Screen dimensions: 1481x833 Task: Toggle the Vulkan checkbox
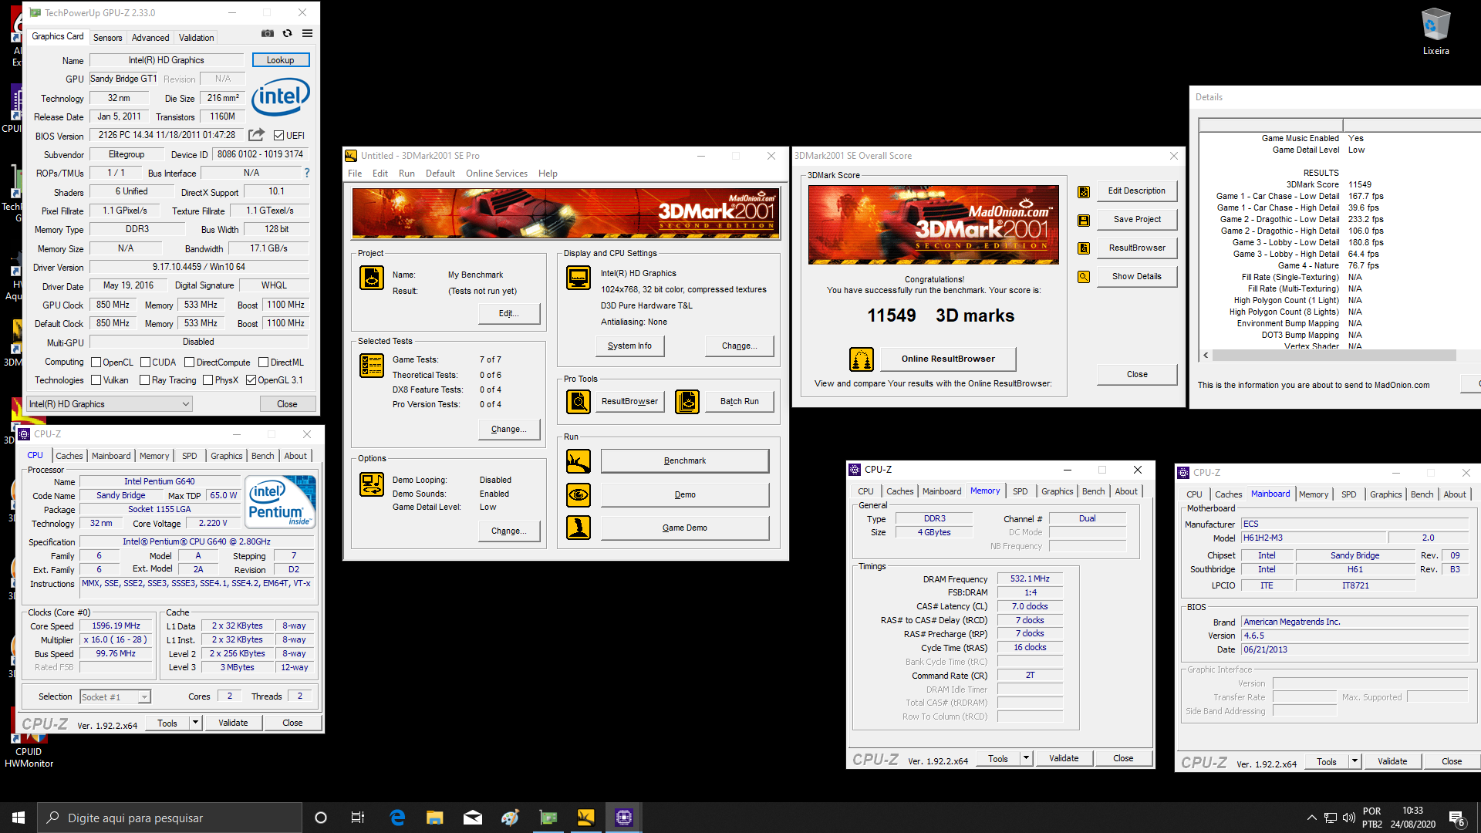click(96, 380)
